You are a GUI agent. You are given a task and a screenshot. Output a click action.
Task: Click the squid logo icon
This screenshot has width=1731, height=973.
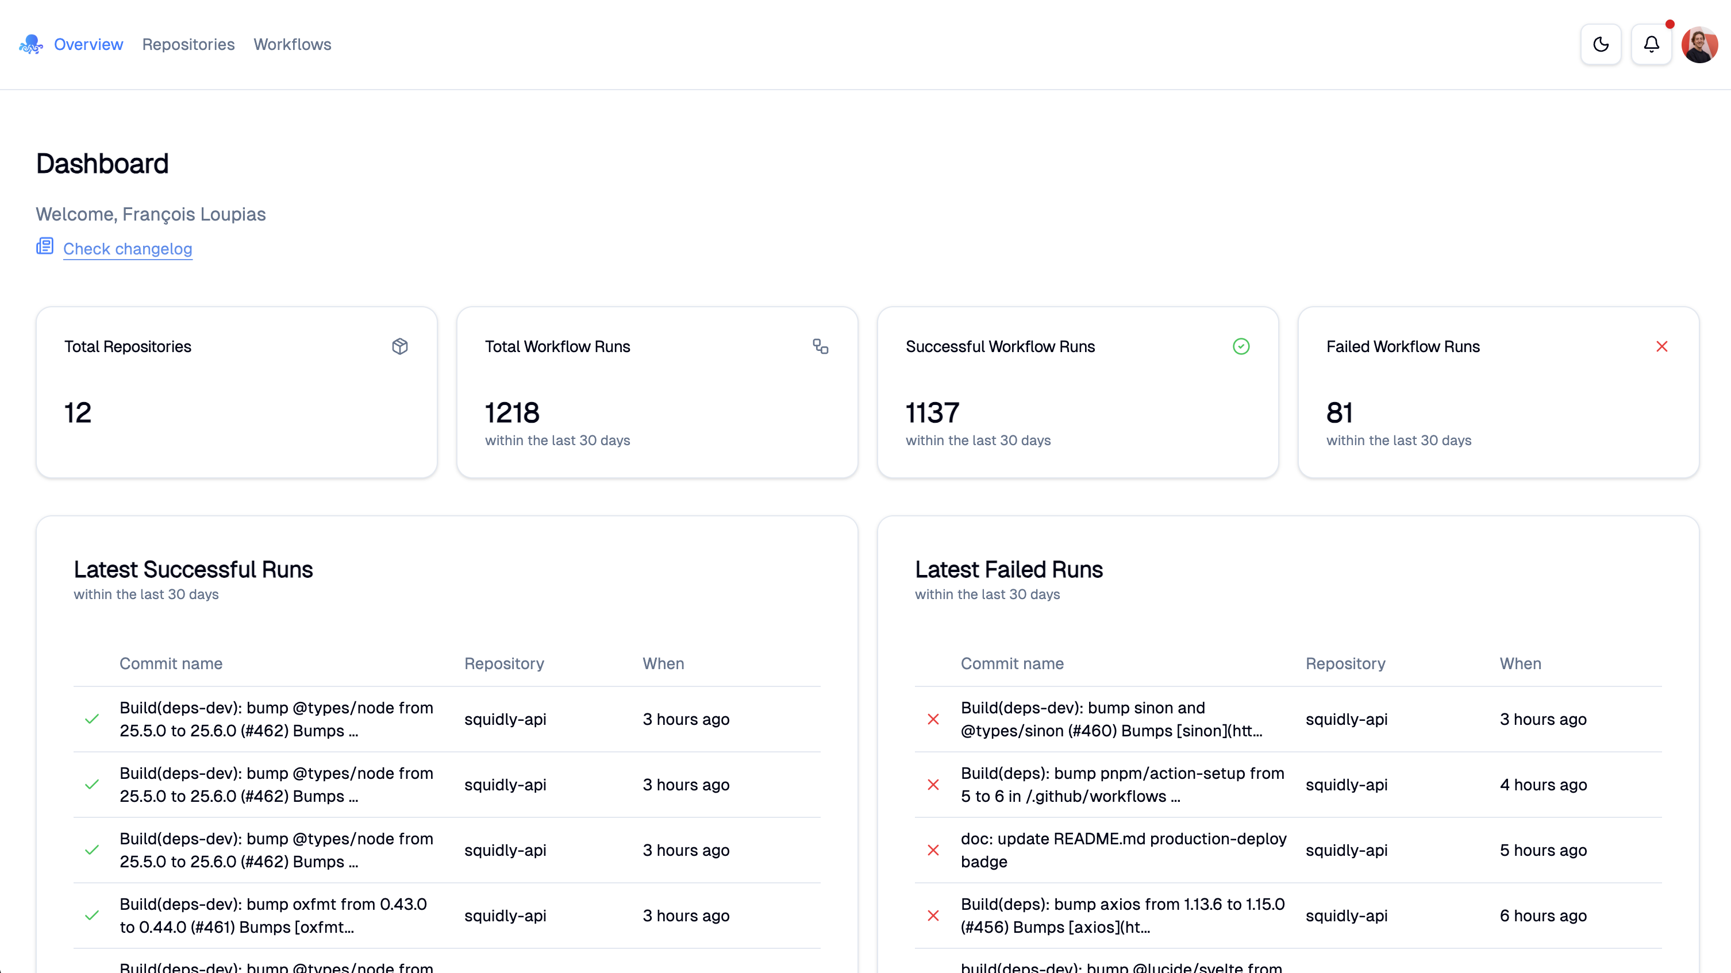[x=31, y=44]
